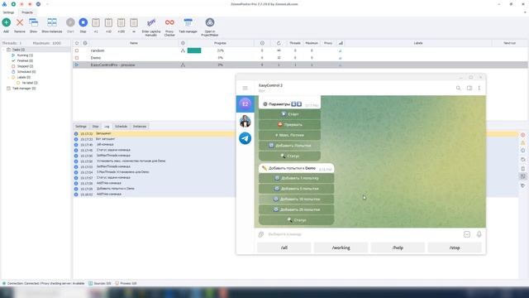Sort project list by Name column header
This screenshot has width=529, height=298.
(134, 43)
